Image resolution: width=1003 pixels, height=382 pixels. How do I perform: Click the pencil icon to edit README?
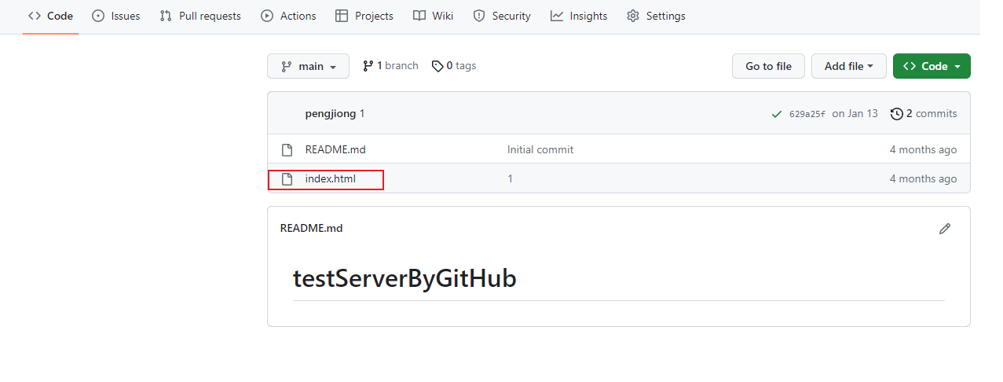(x=945, y=229)
